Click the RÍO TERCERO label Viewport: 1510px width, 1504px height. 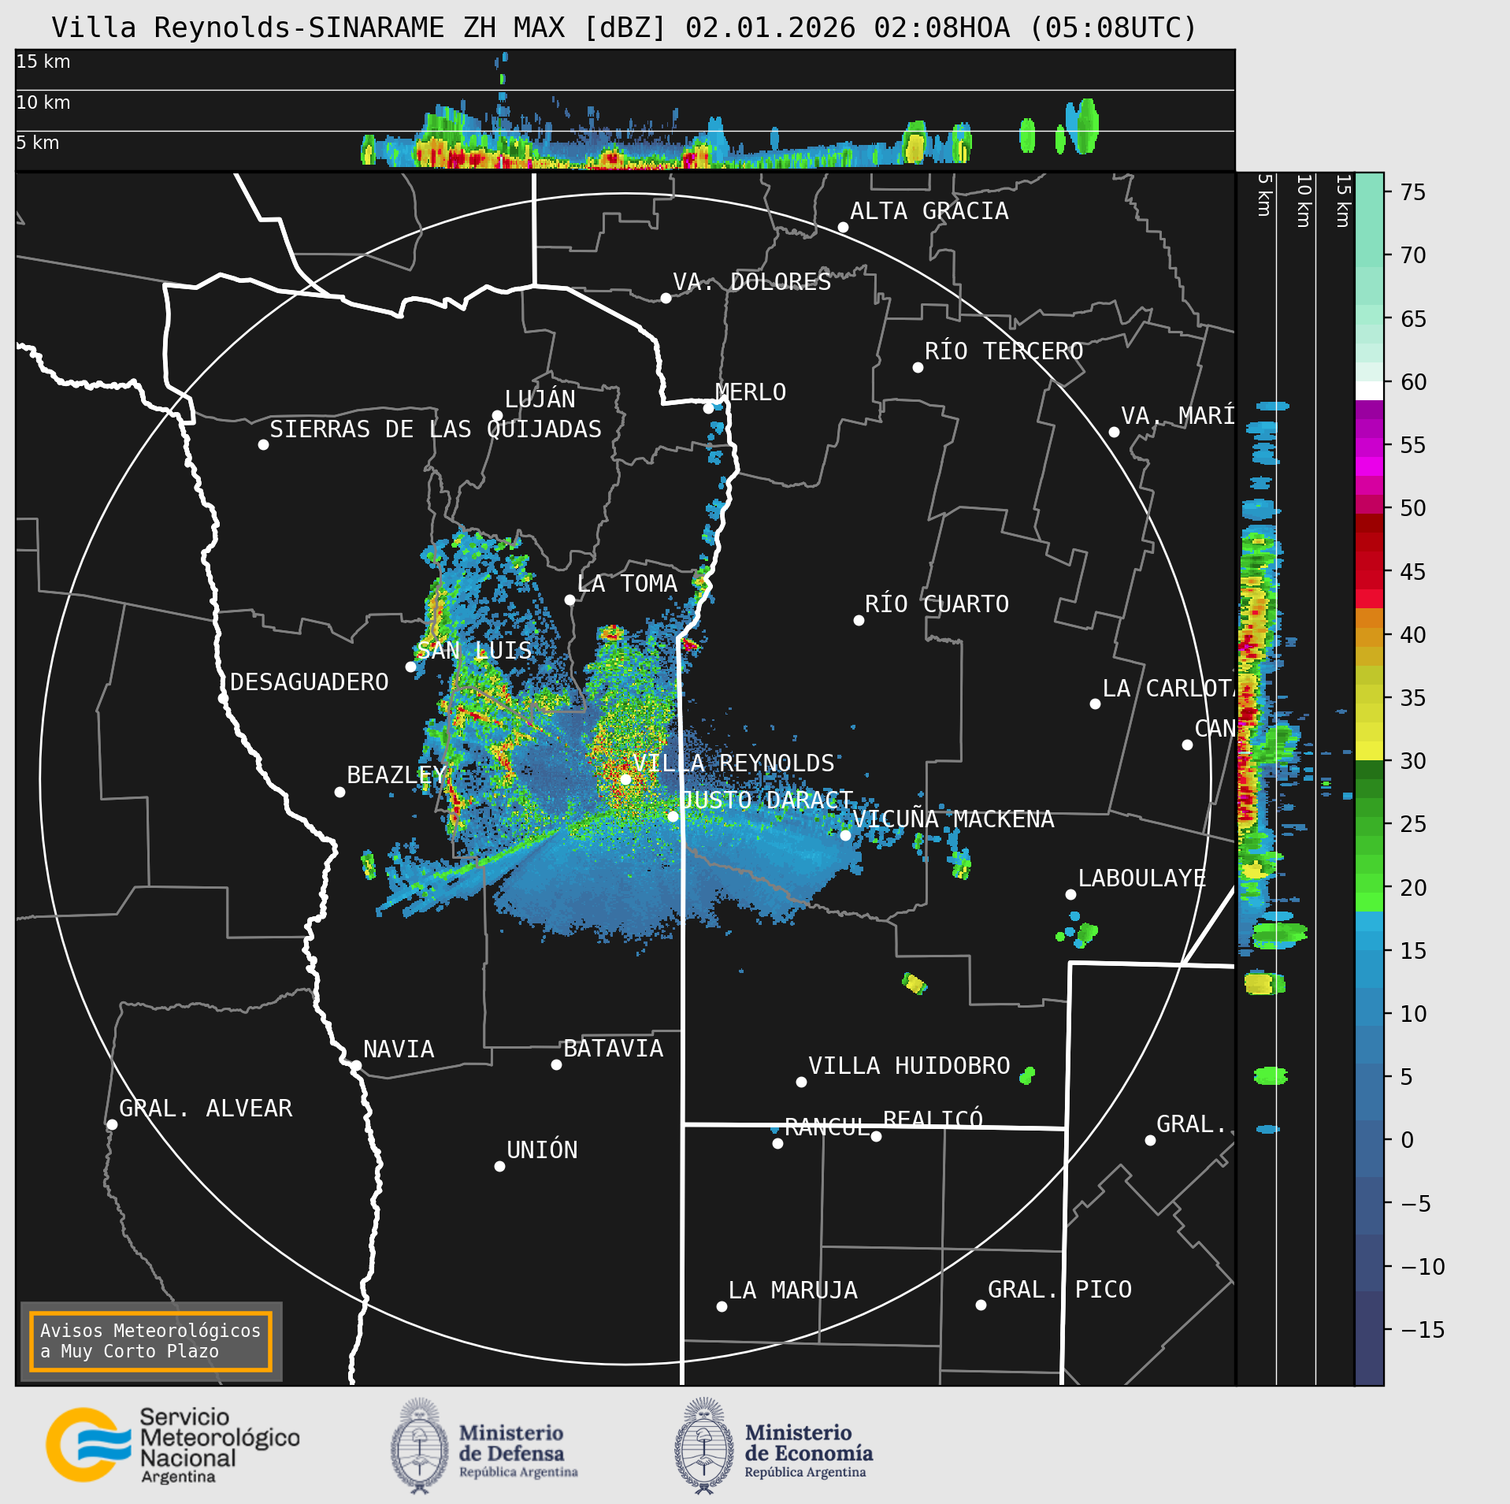coord(1004,351)
